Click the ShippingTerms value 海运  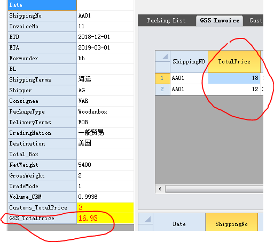coord(105,79)
